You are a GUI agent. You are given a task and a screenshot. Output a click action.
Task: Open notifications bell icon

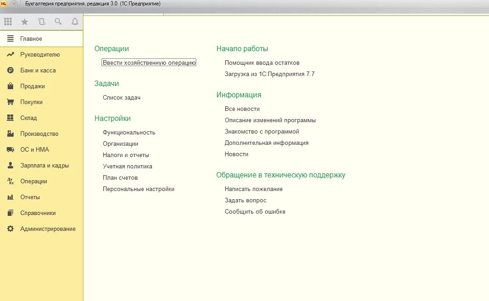[75, 22]
